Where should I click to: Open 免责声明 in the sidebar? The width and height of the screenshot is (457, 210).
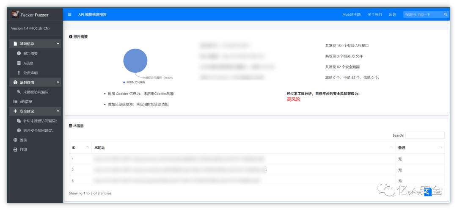(30, 73)
